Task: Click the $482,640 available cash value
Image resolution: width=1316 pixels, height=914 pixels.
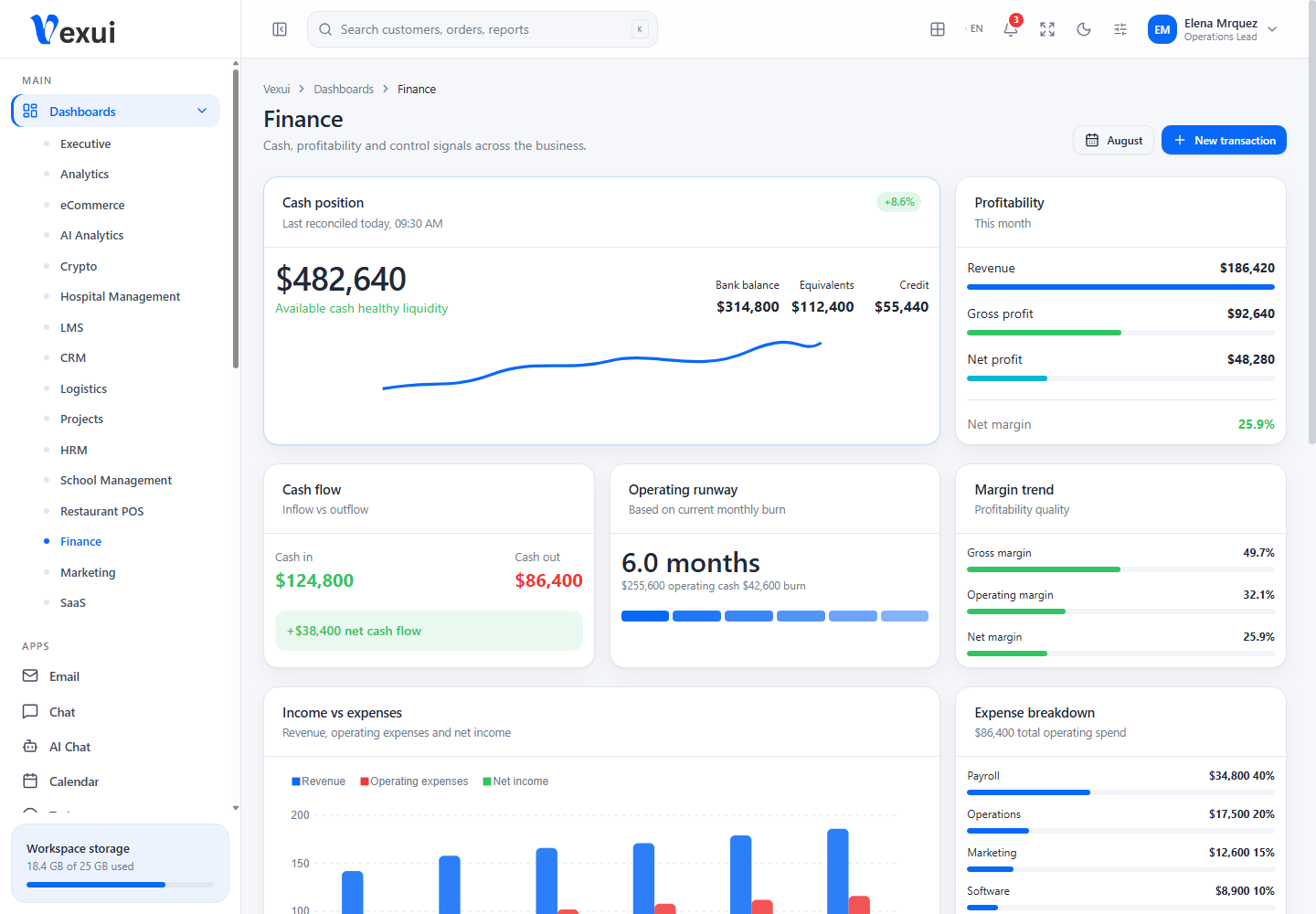Action: tap(341, 279)
